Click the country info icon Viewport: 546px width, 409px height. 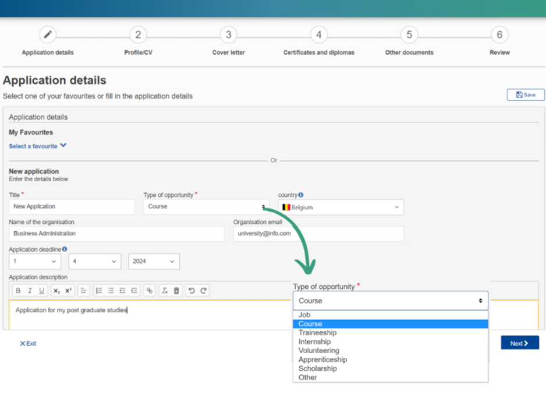click(301, 195)
